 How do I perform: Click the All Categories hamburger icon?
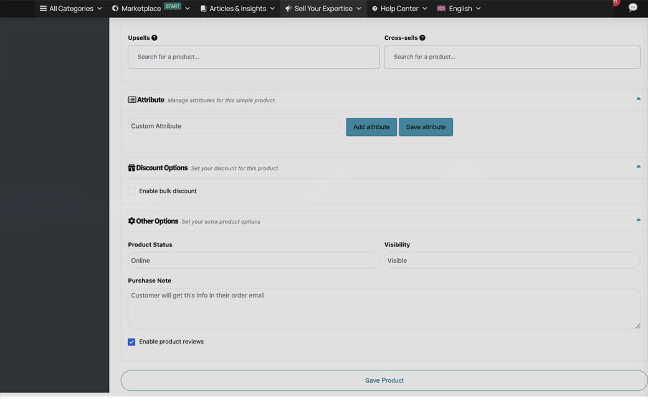42,8
